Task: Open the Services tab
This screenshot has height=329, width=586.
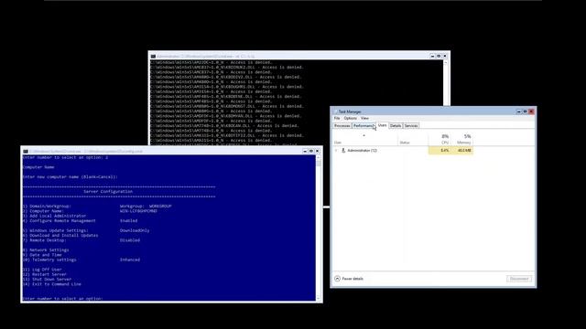Action: 411,126
